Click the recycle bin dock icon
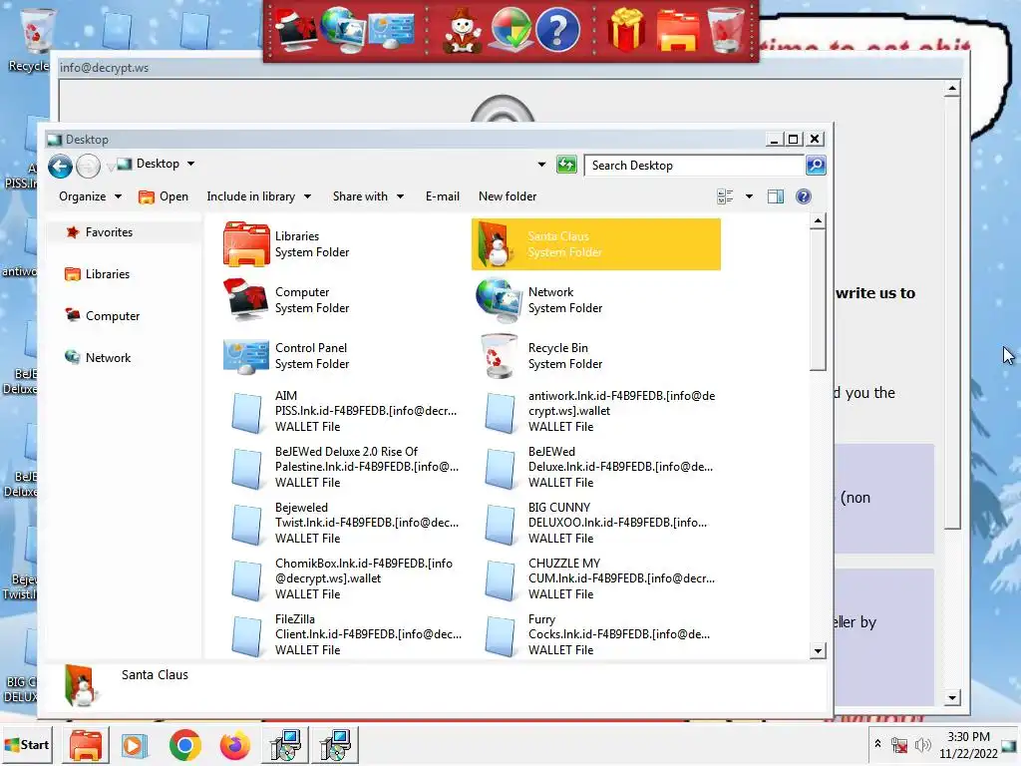 point(727,31)
